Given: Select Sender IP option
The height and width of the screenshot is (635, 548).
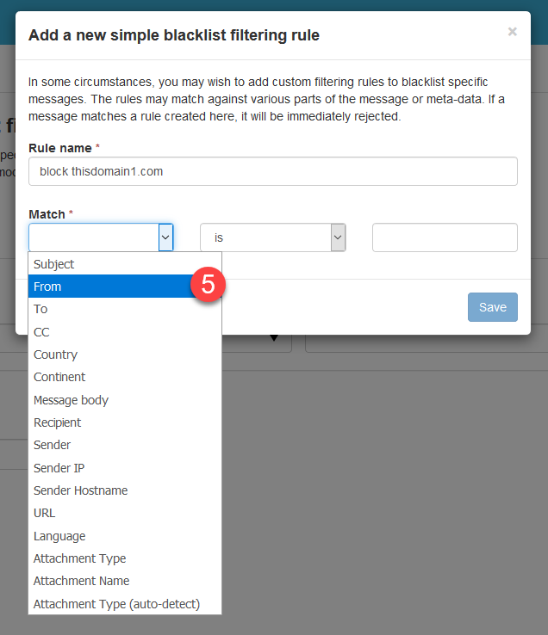Looking at the screenshot, I should [x=59, y=468].
